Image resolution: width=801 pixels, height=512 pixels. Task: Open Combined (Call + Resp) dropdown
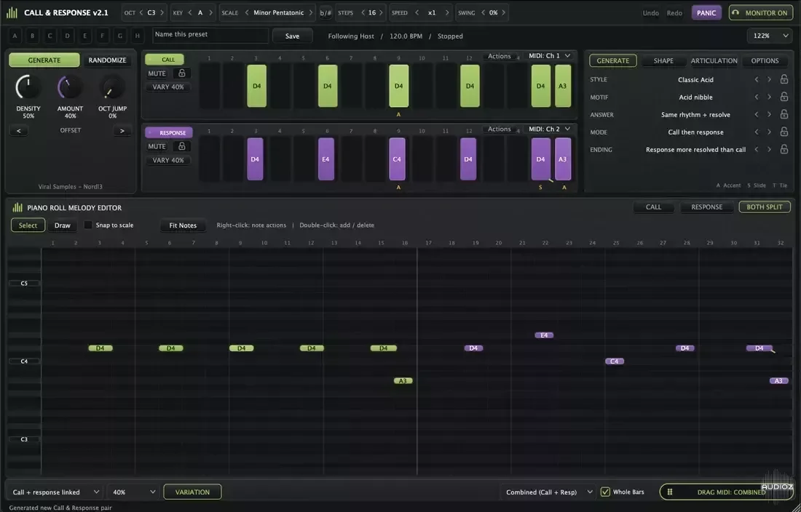[x=548, y=492]
